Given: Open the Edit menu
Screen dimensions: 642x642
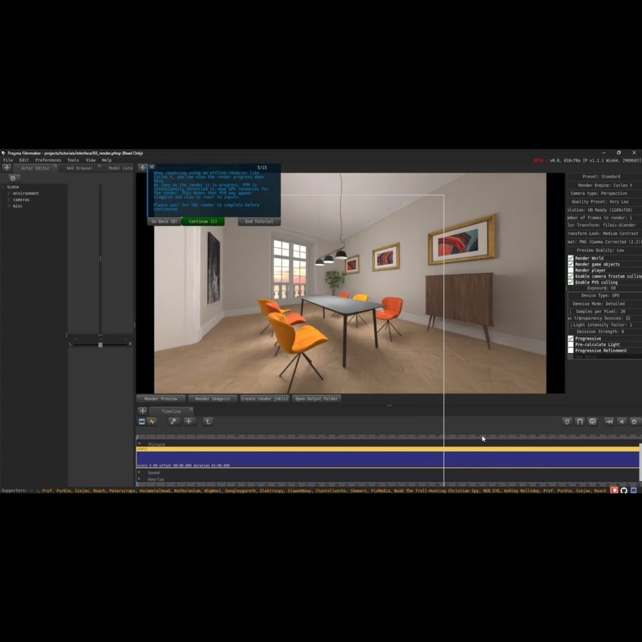Looking at the screenshot, I should point(24,160).
